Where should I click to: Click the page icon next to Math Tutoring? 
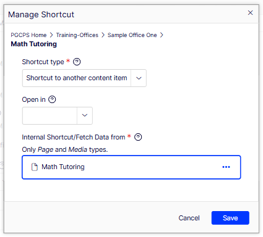coord(35,167)
